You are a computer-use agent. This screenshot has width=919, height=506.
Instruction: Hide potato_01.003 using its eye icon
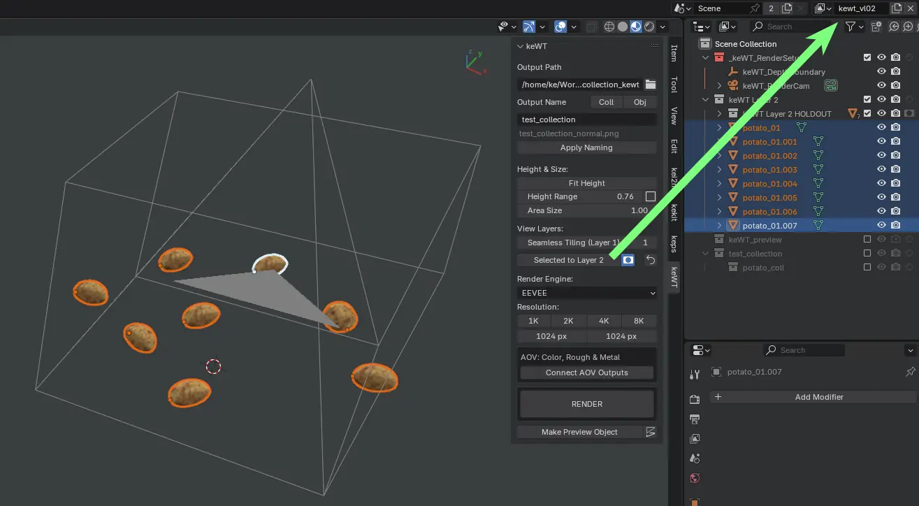[881, 170]
